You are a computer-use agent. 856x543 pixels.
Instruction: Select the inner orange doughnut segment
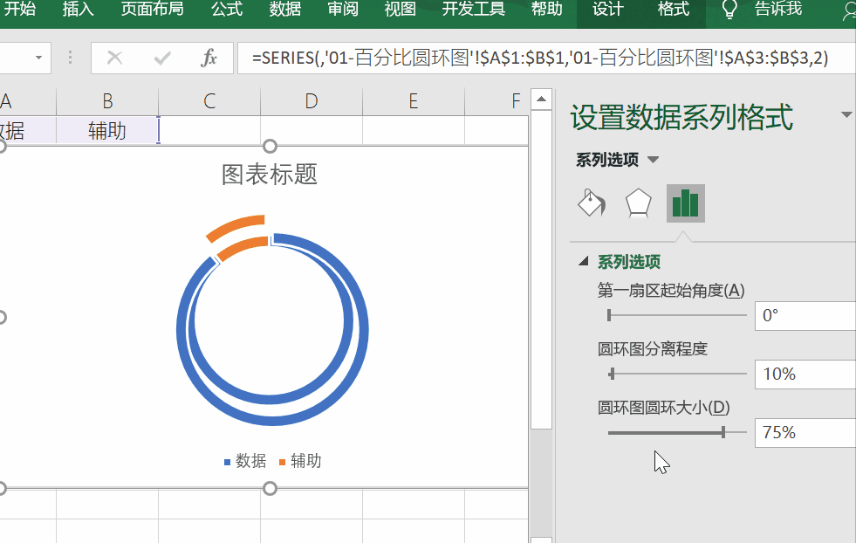[x=243, y=247]
